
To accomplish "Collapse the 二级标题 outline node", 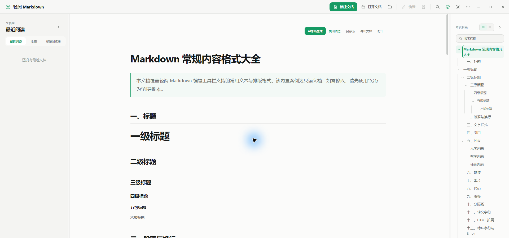I will pos(463,77).
